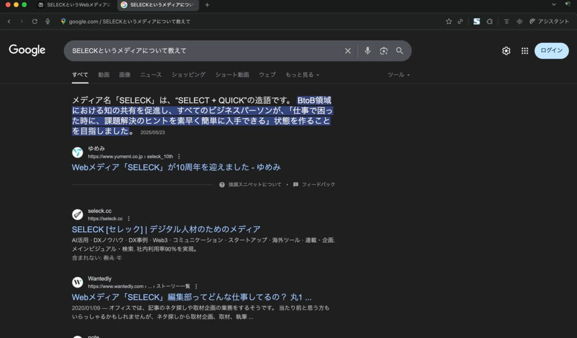Click the toolbar microphone icon near reload
This screenshot has height=338, width=577.
[x=48, y=22]
